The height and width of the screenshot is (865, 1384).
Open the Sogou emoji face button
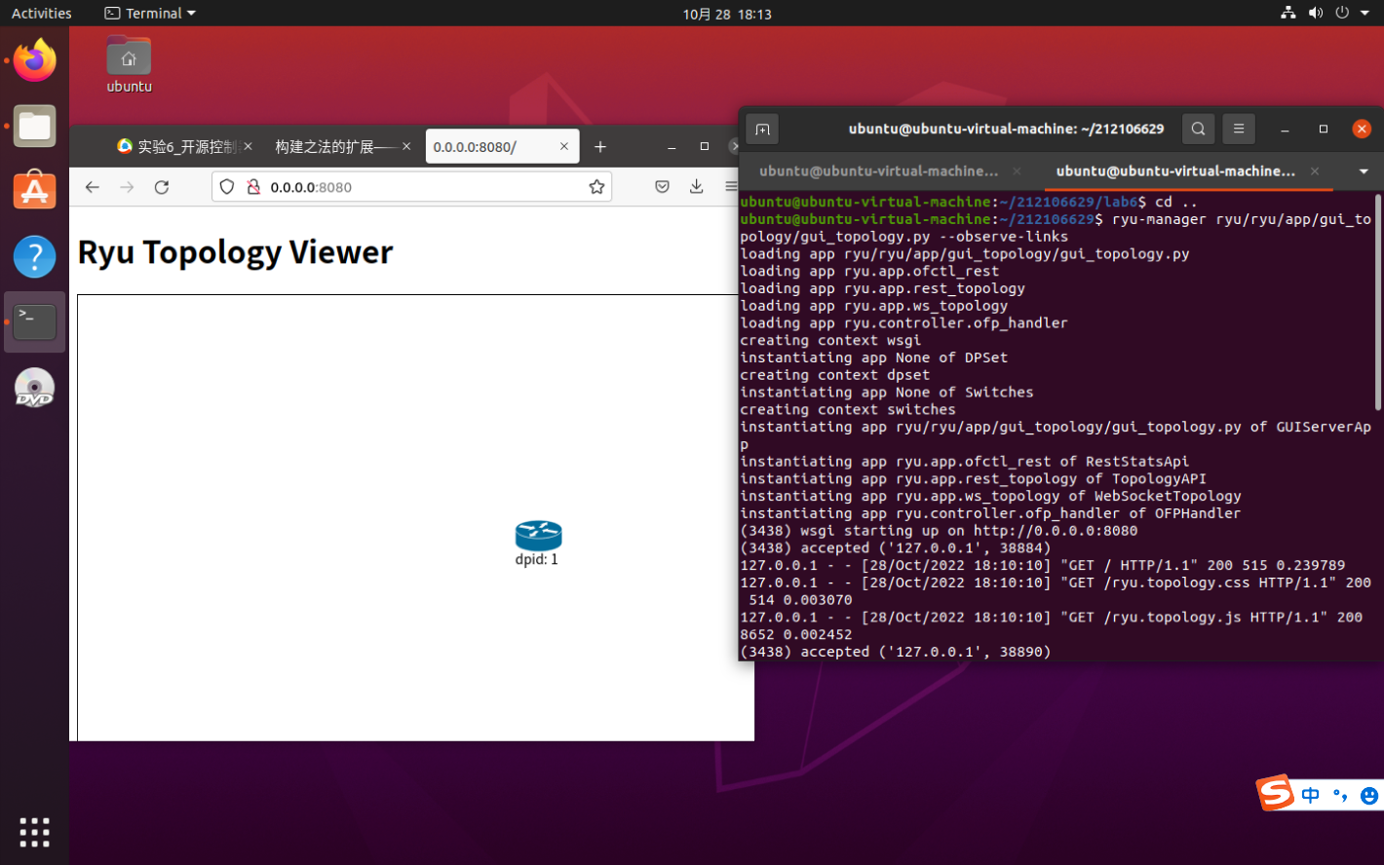1369,796
